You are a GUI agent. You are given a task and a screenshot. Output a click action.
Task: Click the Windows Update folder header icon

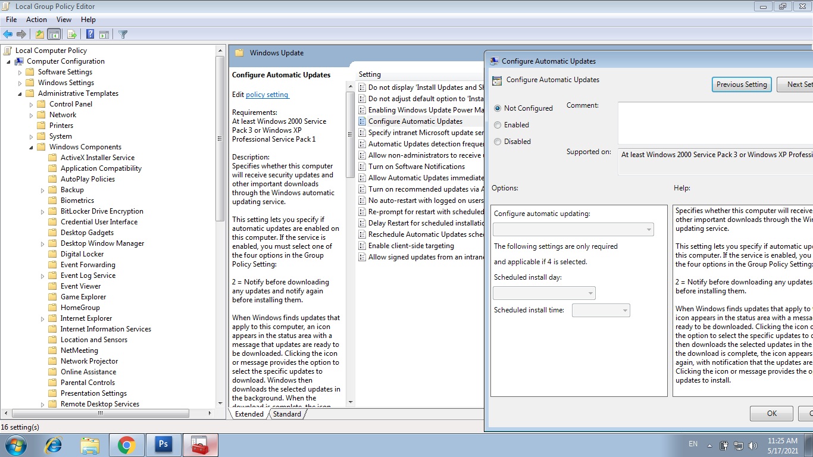[239, 53]
